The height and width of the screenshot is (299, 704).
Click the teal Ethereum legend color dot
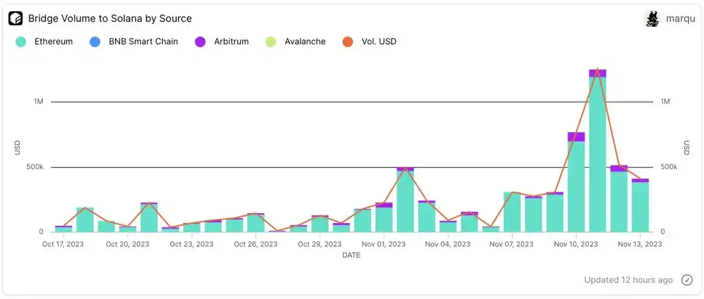click(x=21, y=42)
